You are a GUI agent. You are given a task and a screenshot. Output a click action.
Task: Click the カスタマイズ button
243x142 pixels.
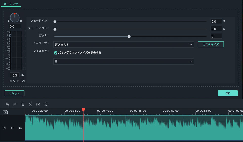[211, 44]
